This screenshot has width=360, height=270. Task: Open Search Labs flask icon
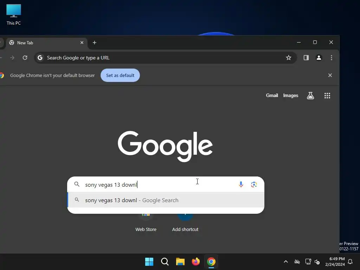click(x=310, y=96)
